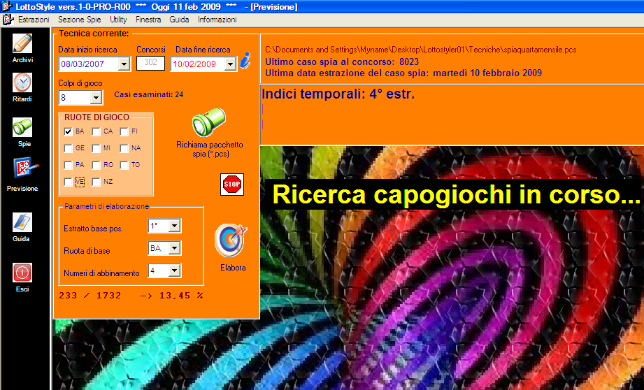This screenshot has height=390, width=644.
Task: Click the Esci exit icon
Action: click(x=22, y=273)
